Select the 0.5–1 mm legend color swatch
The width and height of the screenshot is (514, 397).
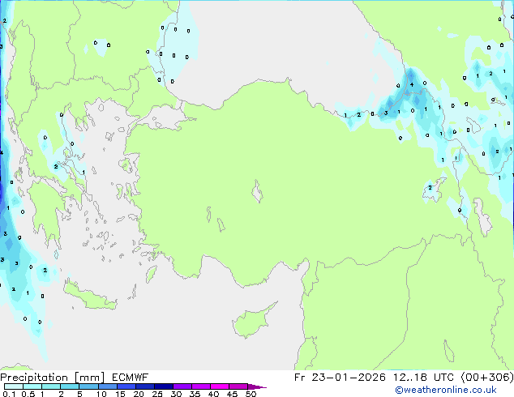32,386
